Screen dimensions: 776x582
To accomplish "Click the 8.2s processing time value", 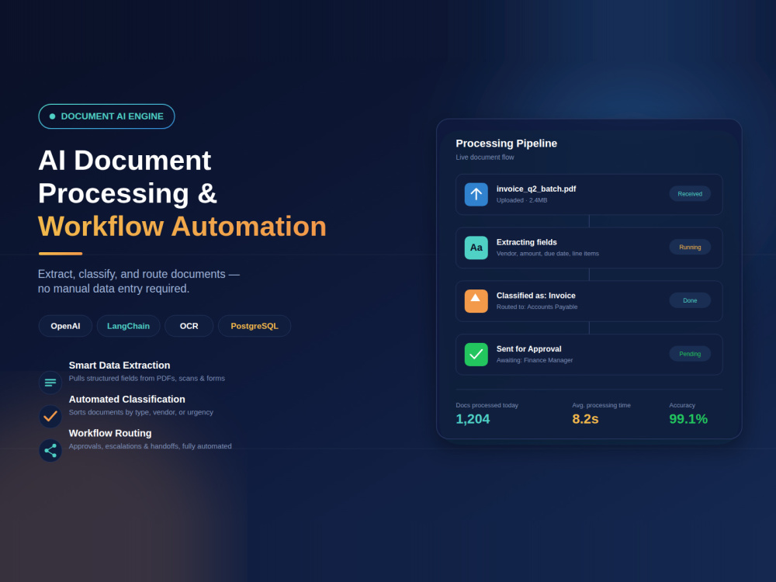I will (x=585, y=419).
